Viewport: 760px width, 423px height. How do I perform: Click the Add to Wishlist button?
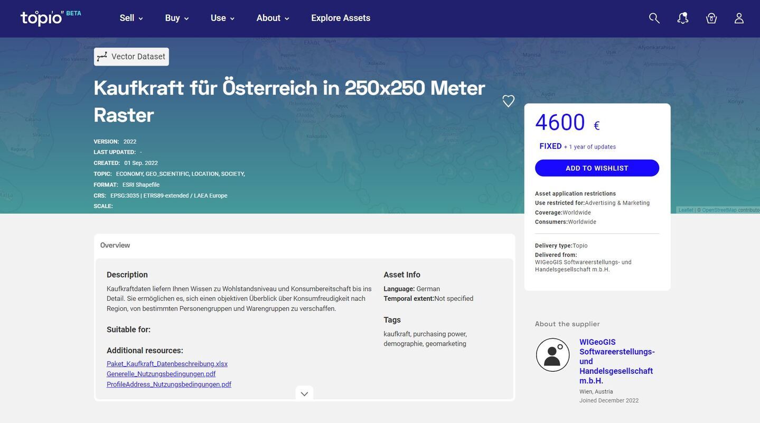tap(597, 168)
